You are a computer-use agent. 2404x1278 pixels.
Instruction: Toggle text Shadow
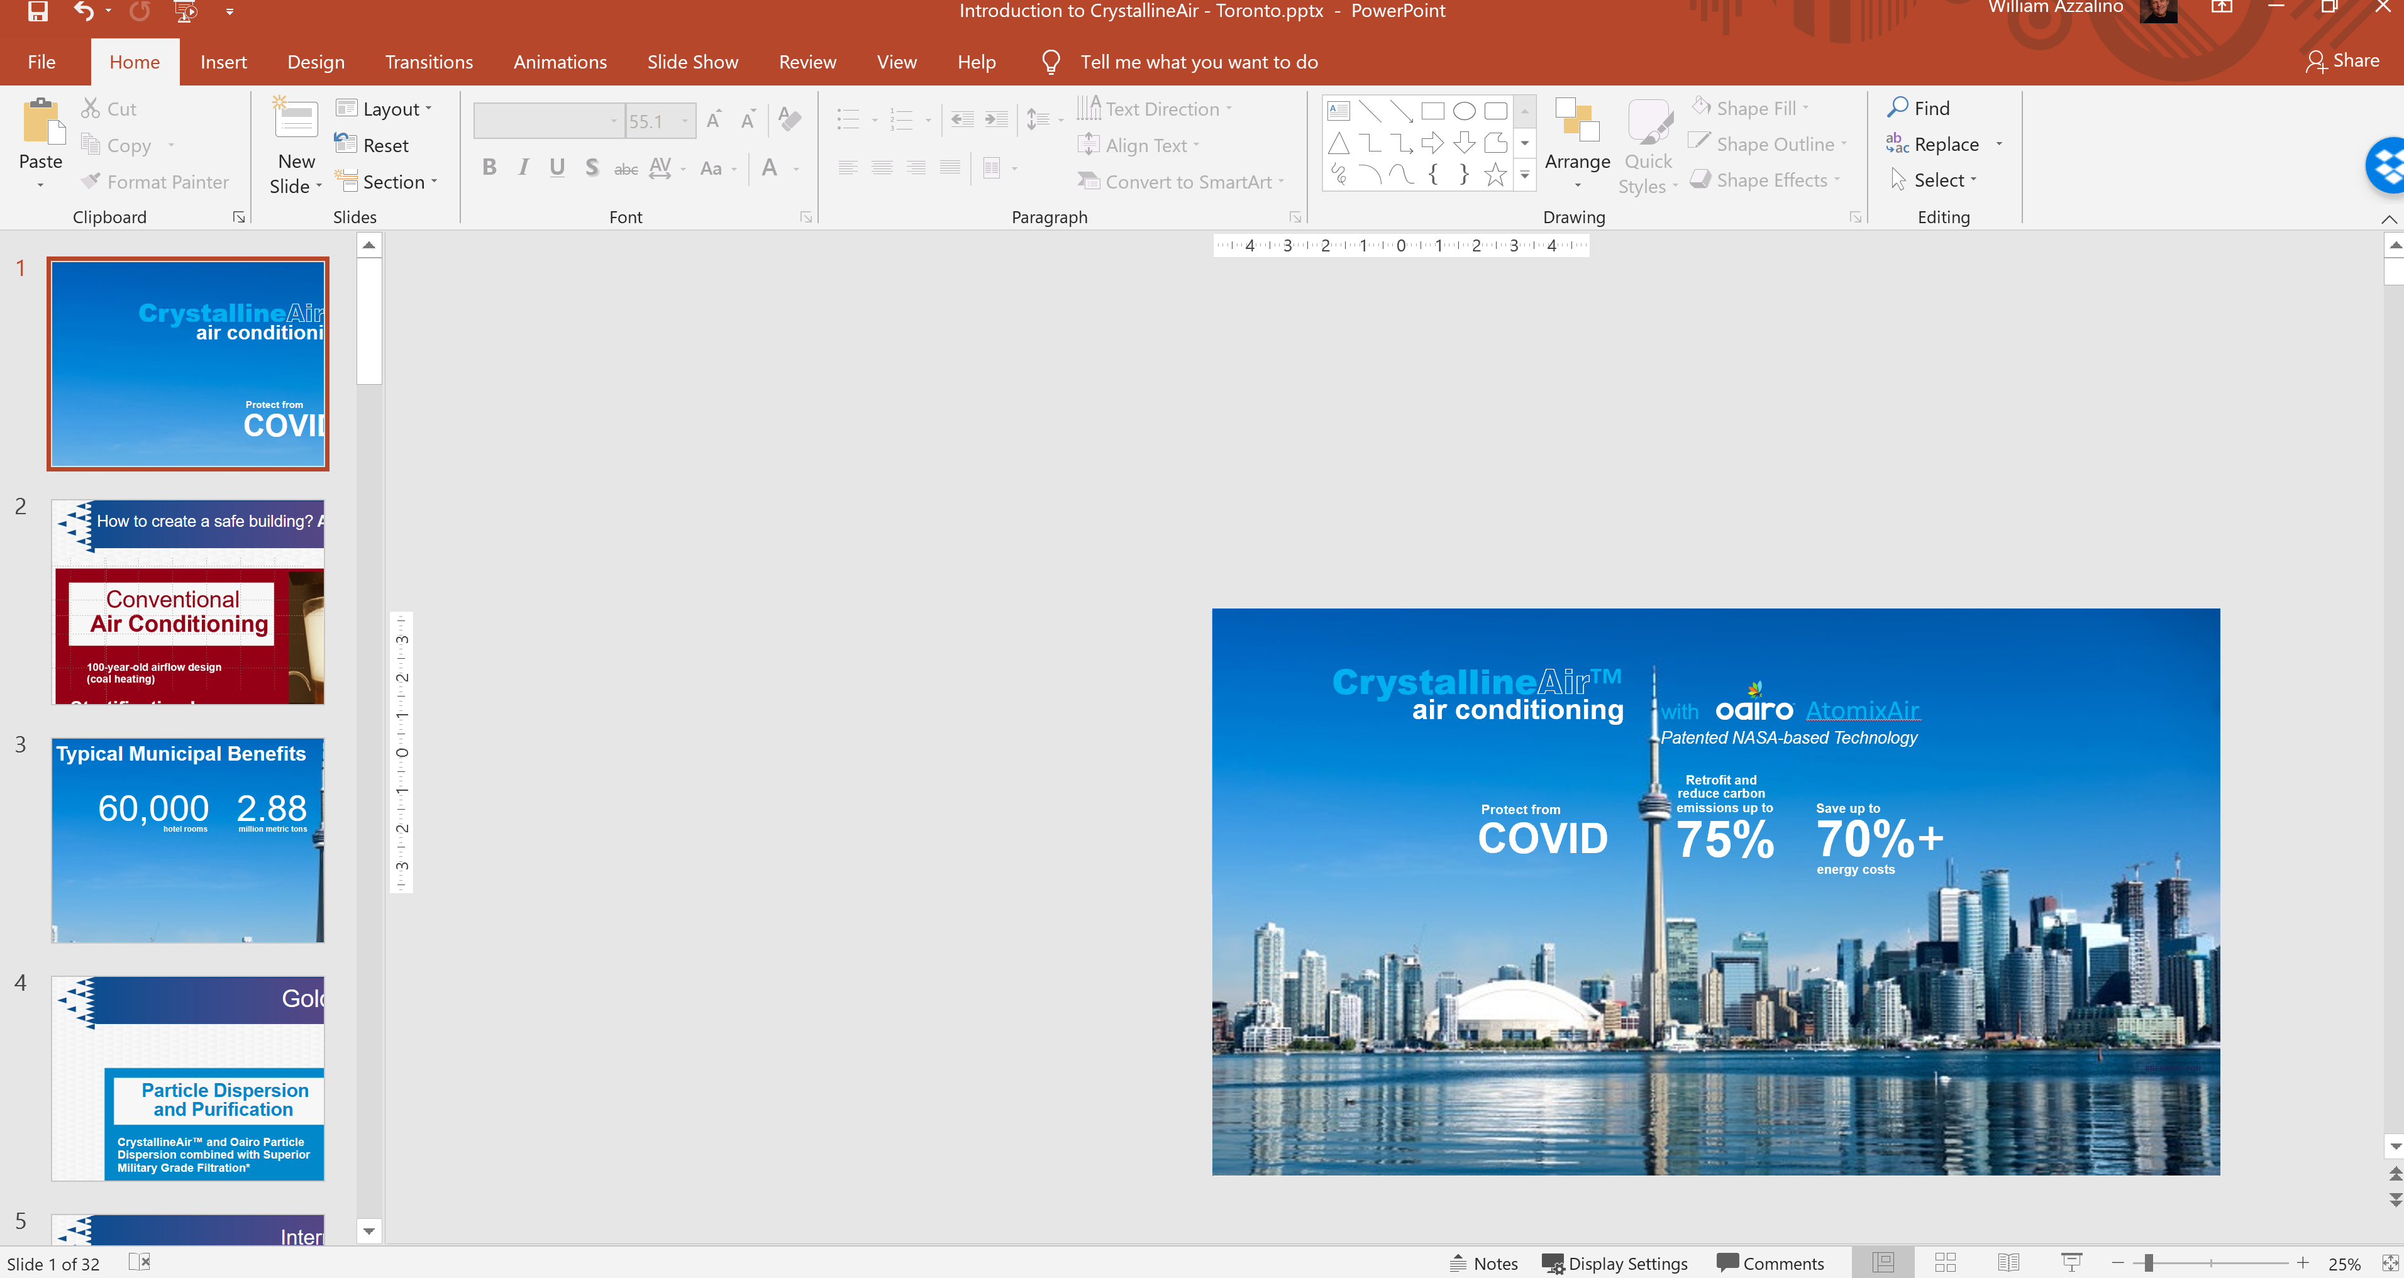click(x=590, y=168)
